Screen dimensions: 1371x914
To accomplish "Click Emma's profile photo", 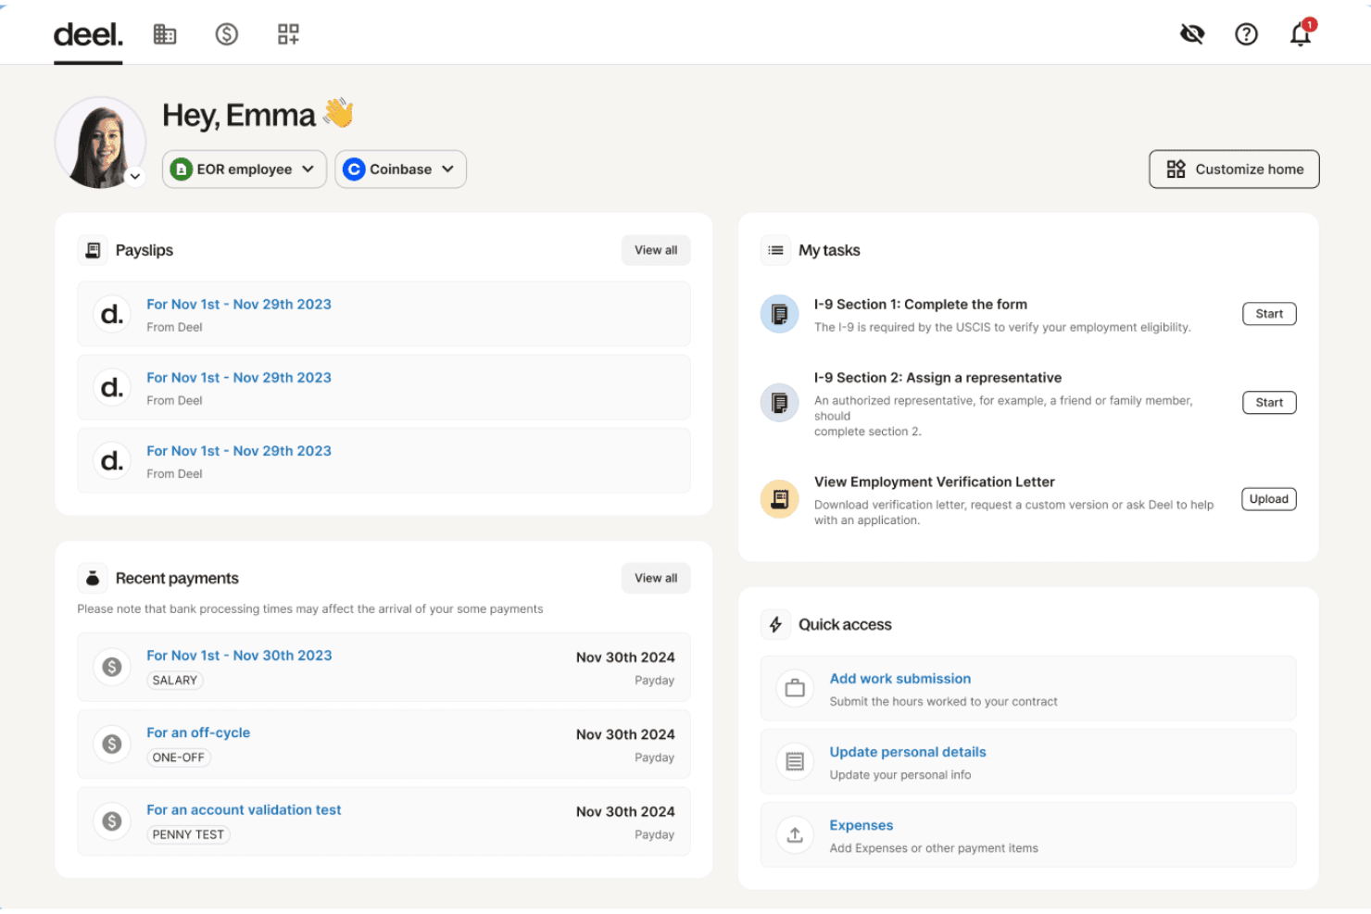I will (x=100, y=143).
